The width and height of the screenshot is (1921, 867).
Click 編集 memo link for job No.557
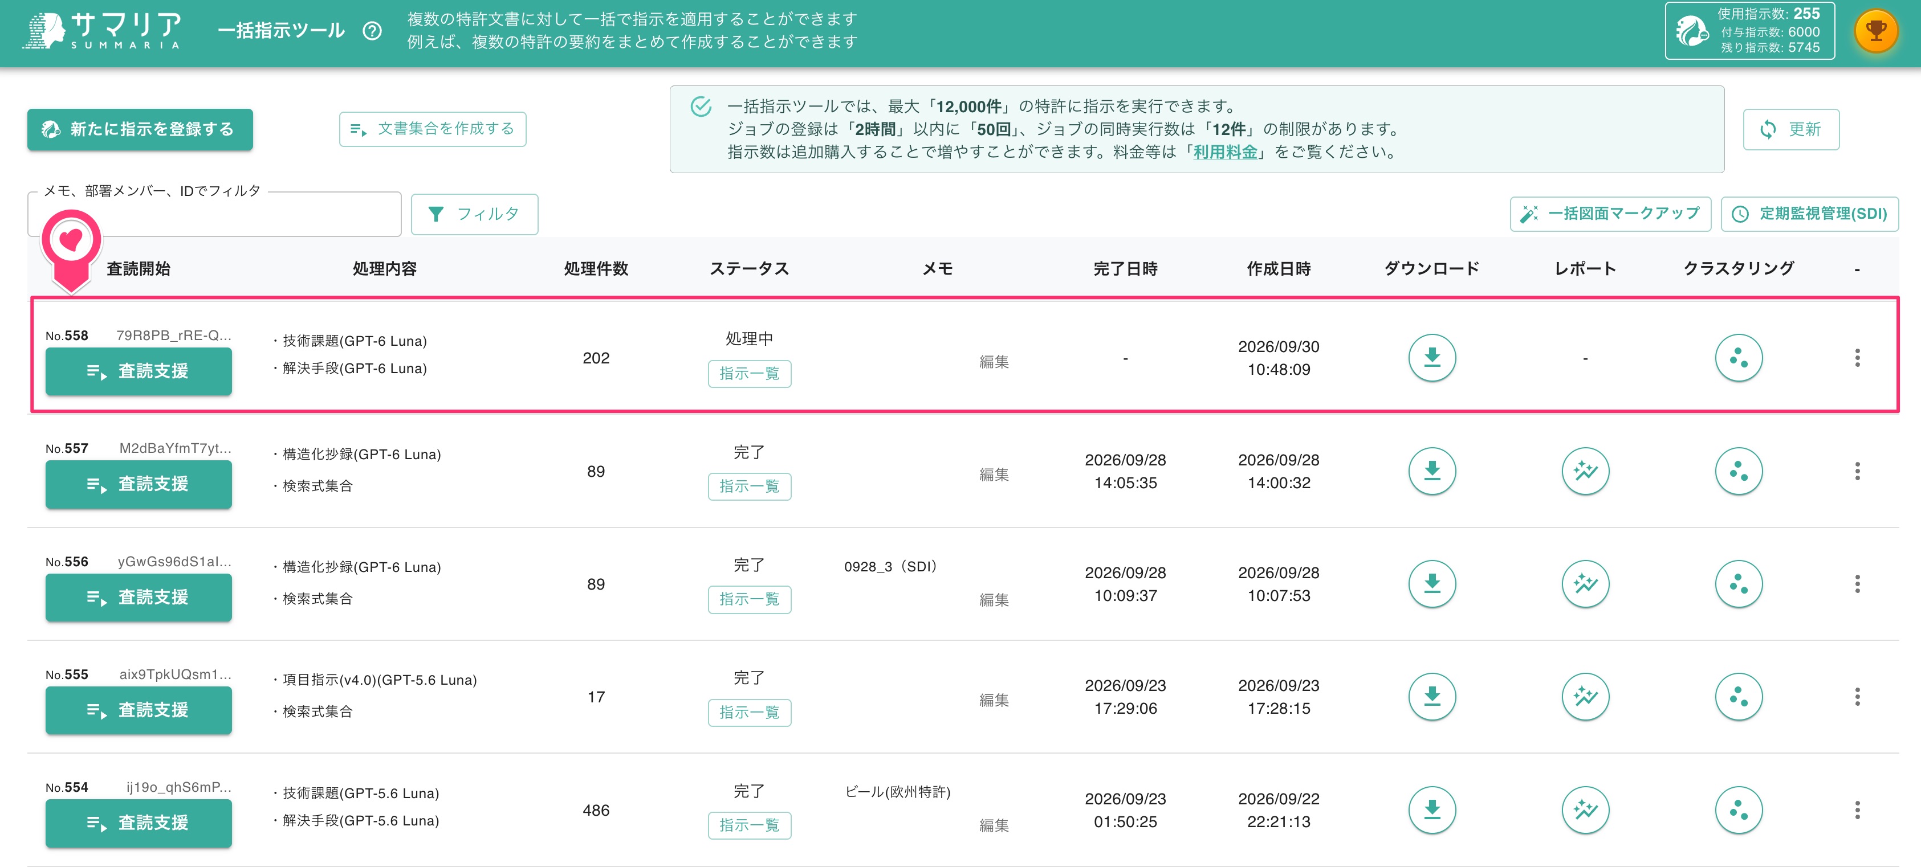[x=994, y=475]
